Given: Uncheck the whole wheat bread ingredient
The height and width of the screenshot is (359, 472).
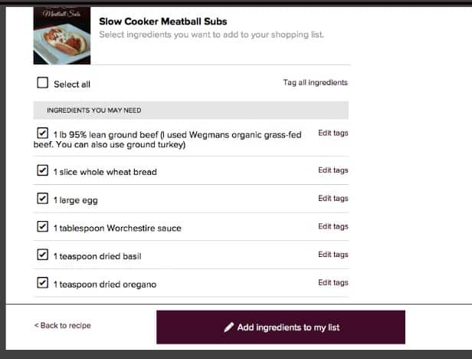Looking at the screenshot, I should pos(42,170).
